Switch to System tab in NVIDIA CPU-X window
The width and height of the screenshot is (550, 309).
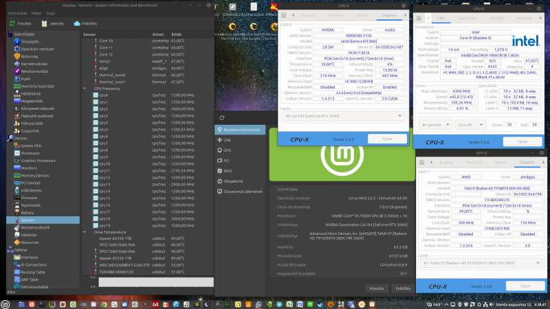coord(362,15)
